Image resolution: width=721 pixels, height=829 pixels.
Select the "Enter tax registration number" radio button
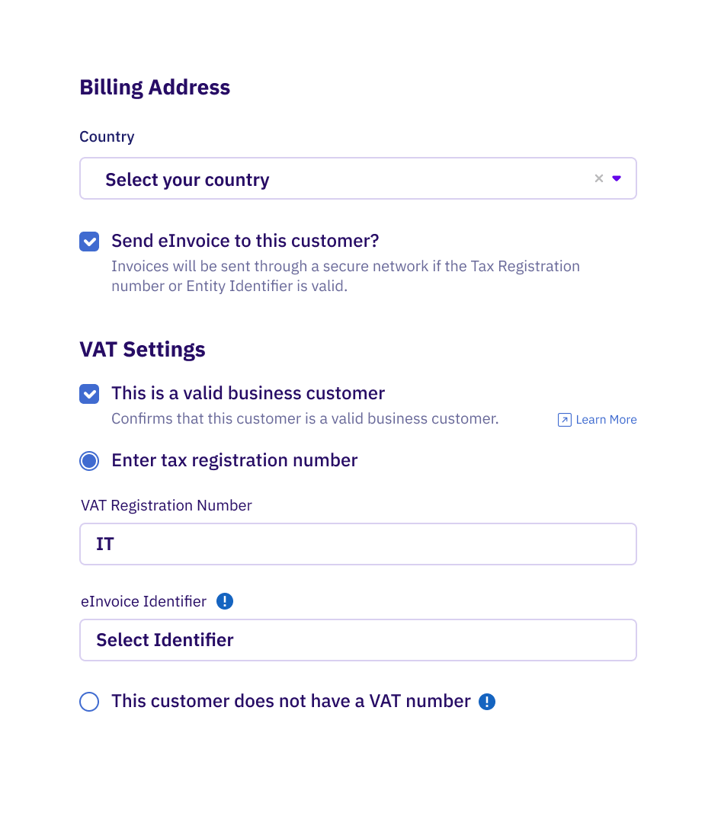89,460
